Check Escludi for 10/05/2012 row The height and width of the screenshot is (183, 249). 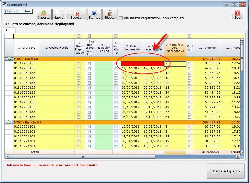point(189,146)
